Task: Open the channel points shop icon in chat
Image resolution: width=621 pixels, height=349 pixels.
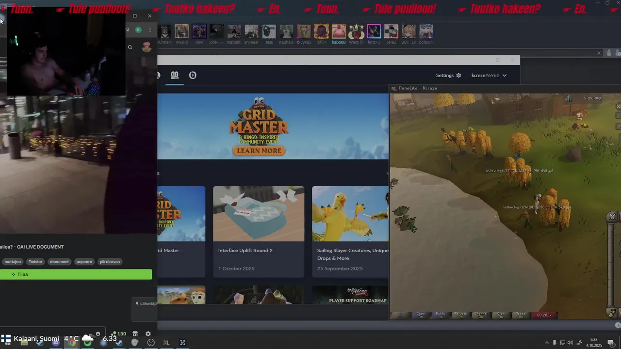Action: coord(135,333)
